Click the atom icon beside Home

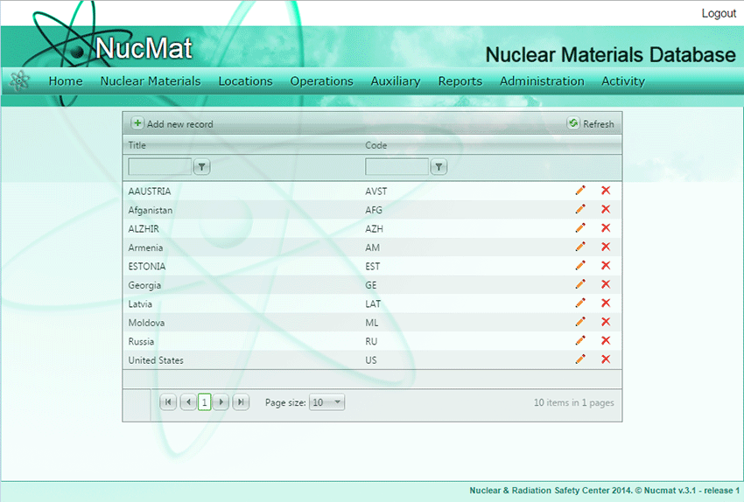pos(19,81)
